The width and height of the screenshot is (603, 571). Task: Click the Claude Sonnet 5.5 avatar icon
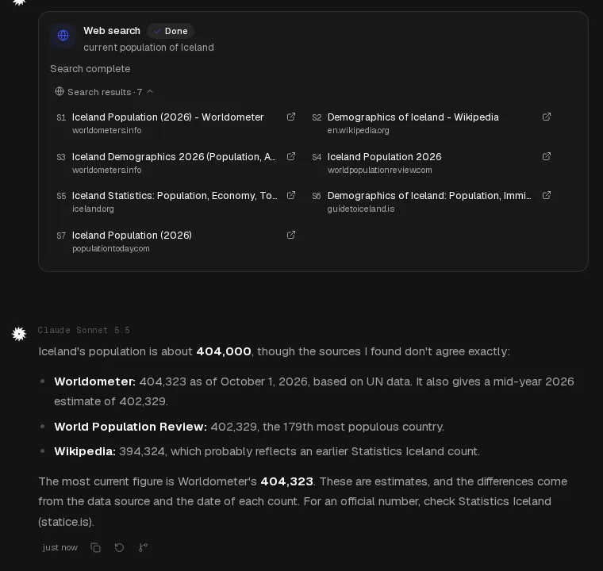19,334
